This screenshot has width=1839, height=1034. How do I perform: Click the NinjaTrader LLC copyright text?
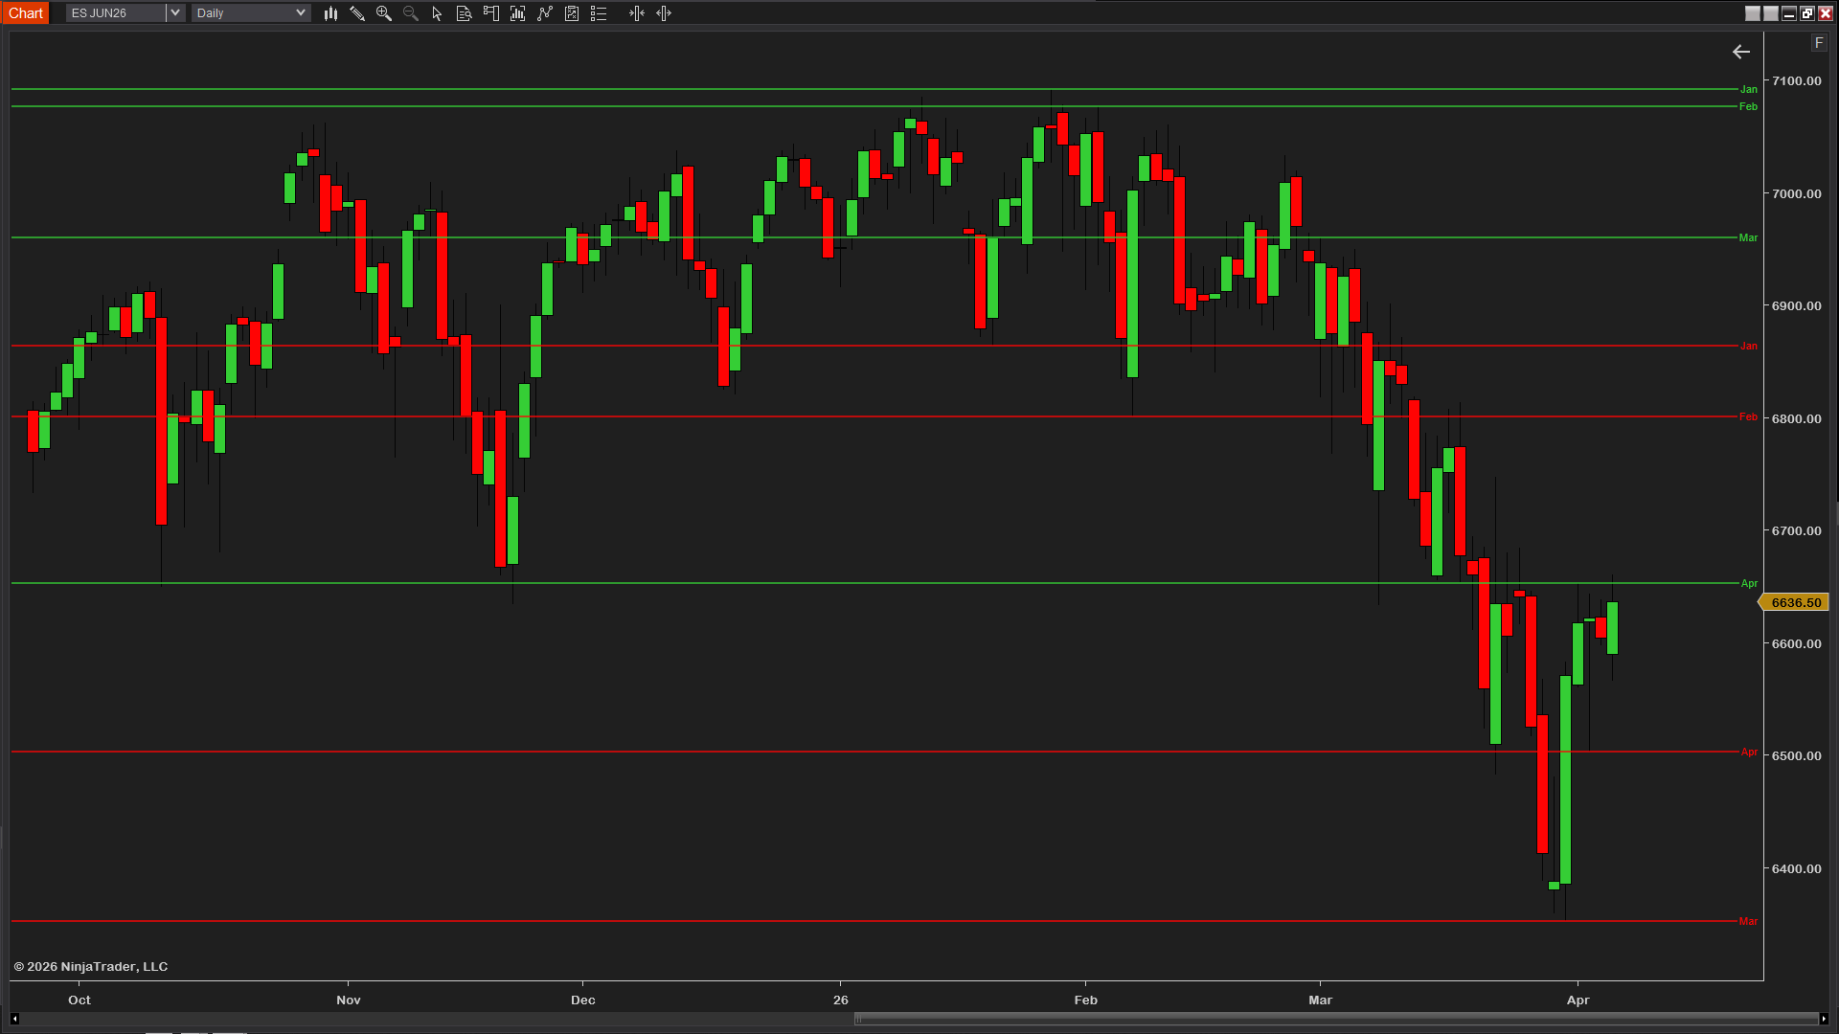[93, 966]
